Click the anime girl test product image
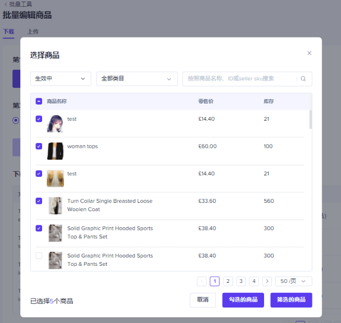341x323 pixels. click(55, 124)
